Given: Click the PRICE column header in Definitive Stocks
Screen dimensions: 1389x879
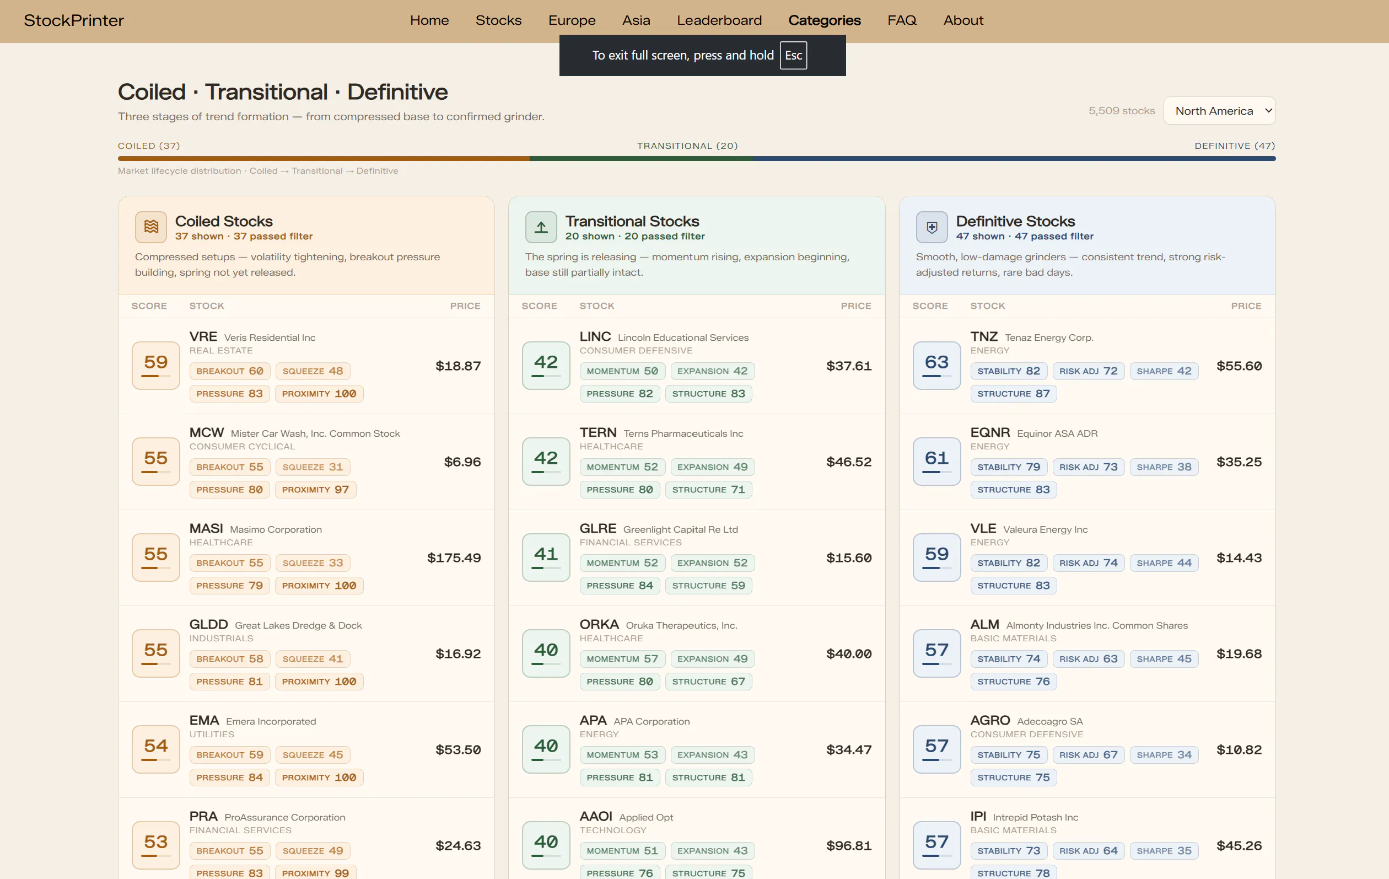Looking at the screenshot, I should [x=1246, y=306].
